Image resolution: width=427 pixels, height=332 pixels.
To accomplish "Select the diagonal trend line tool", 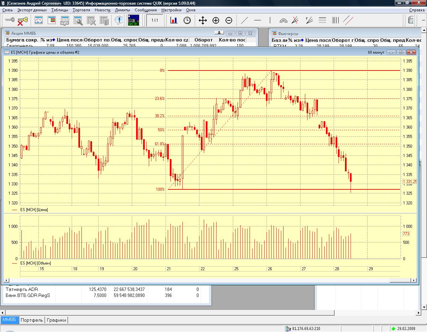I will (x=245, y=20).
